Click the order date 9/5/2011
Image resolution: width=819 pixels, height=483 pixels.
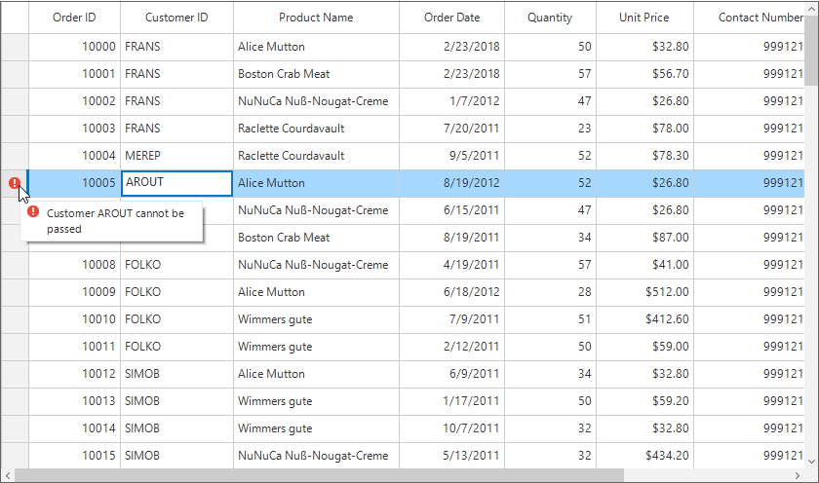point(452,156)
